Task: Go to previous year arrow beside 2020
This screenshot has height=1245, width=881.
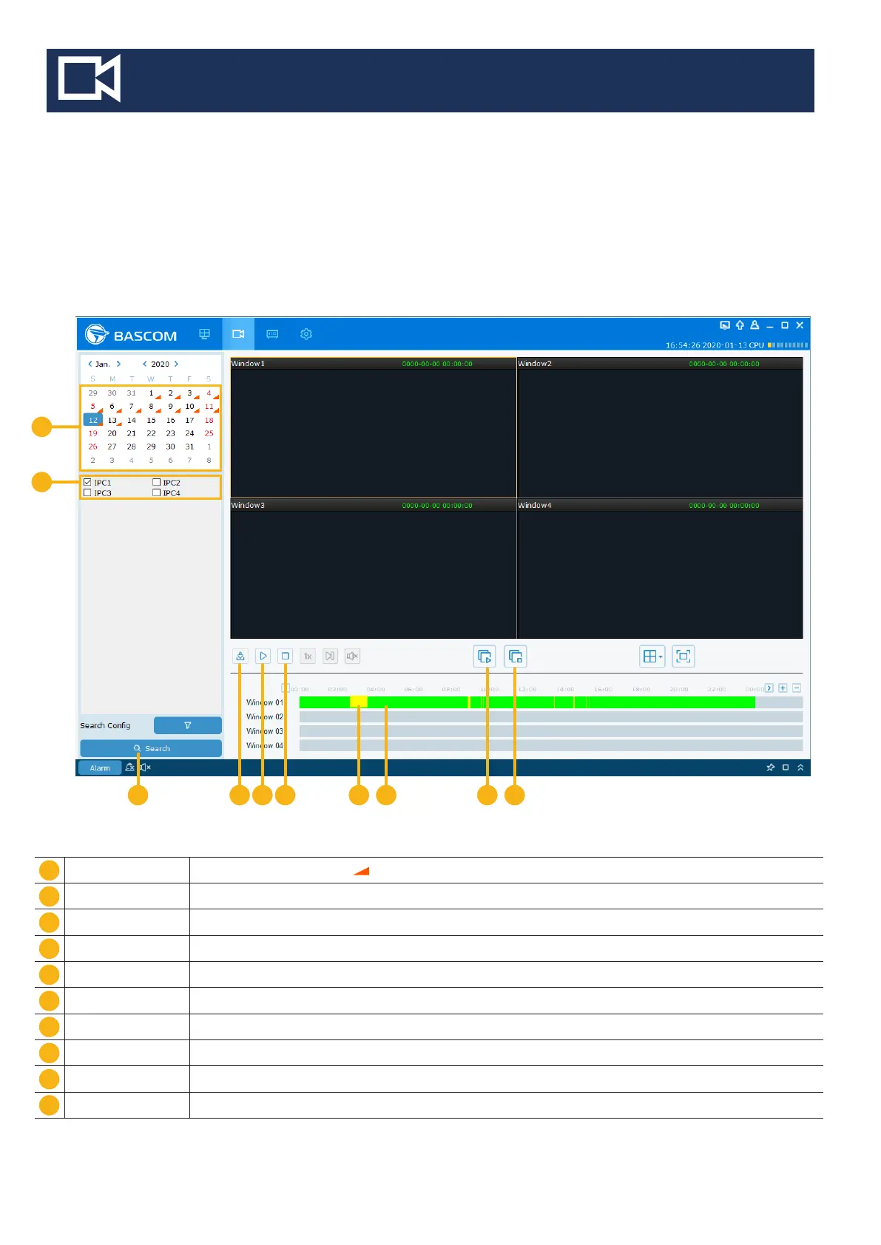Action: pos(144,364)
